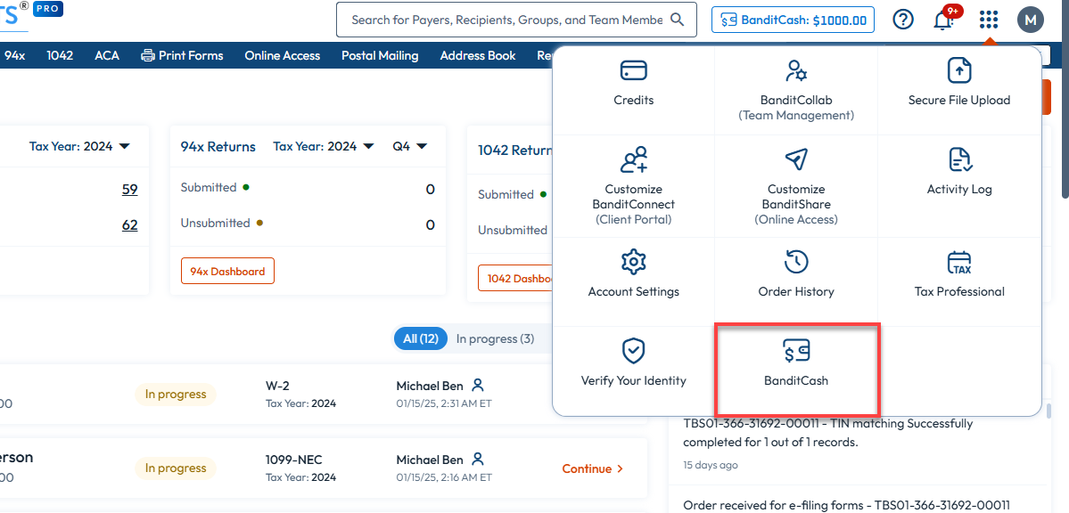Screen dimensions: 1069x513
Task: Click the W-2 In progress status badge
Action: (x=176, y=395)
